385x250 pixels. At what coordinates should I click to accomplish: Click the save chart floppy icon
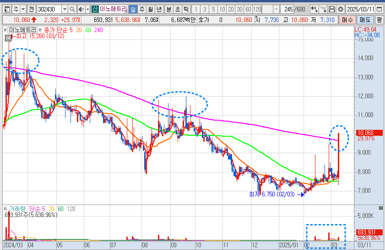(332, 10)
